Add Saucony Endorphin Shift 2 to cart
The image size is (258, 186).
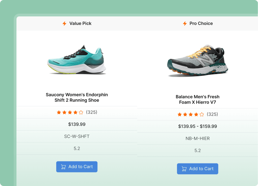pos(77,167)
